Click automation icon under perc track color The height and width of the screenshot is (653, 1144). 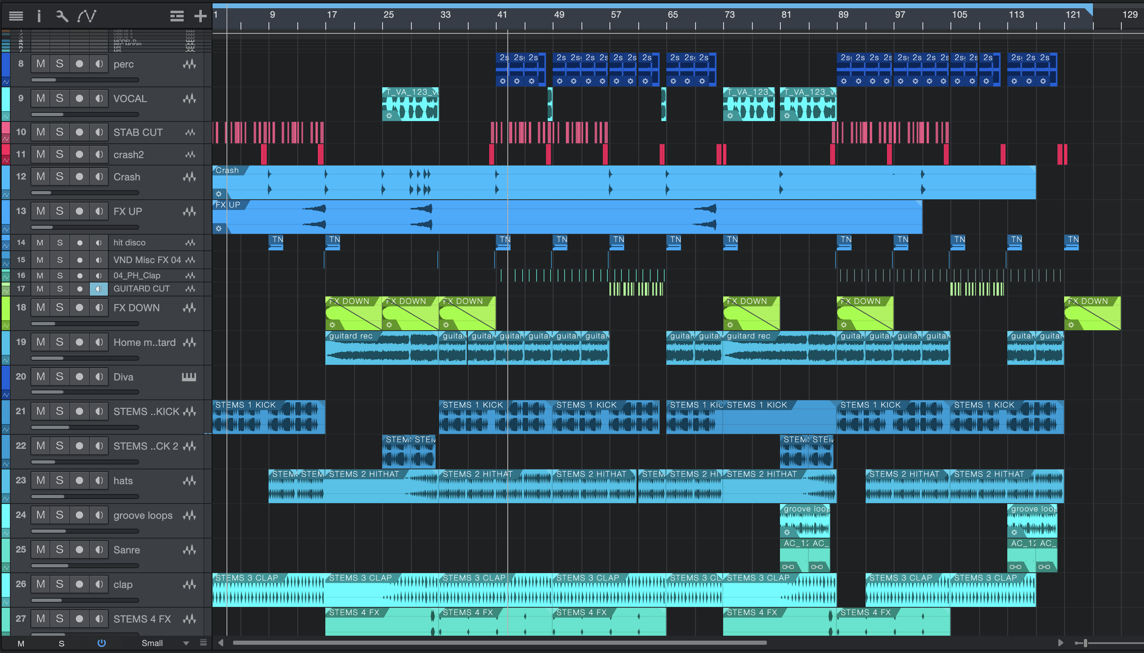pos(6,82)
